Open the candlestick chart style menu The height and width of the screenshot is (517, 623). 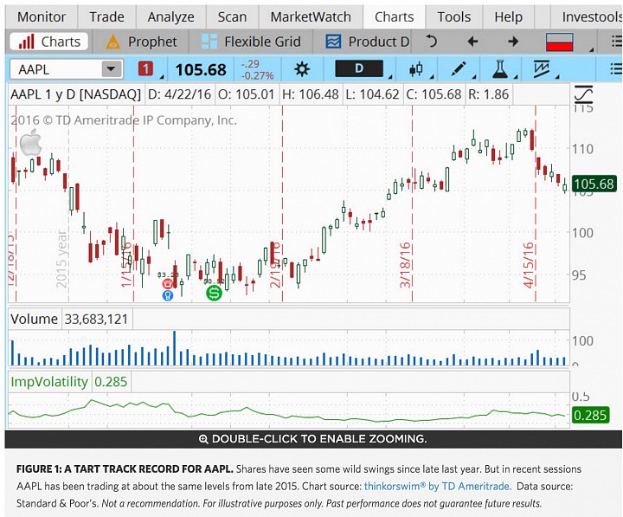point(416,69)
